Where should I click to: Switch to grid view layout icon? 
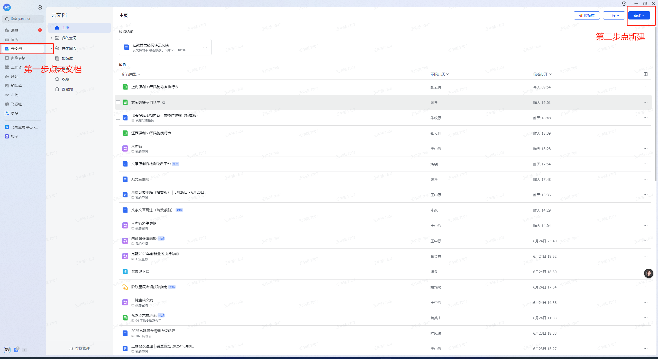(645, 74)
